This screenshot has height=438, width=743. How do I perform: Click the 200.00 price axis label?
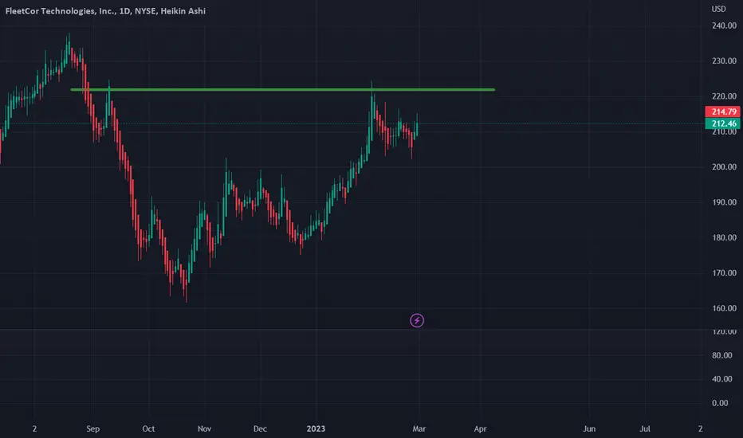click(724, 166)
